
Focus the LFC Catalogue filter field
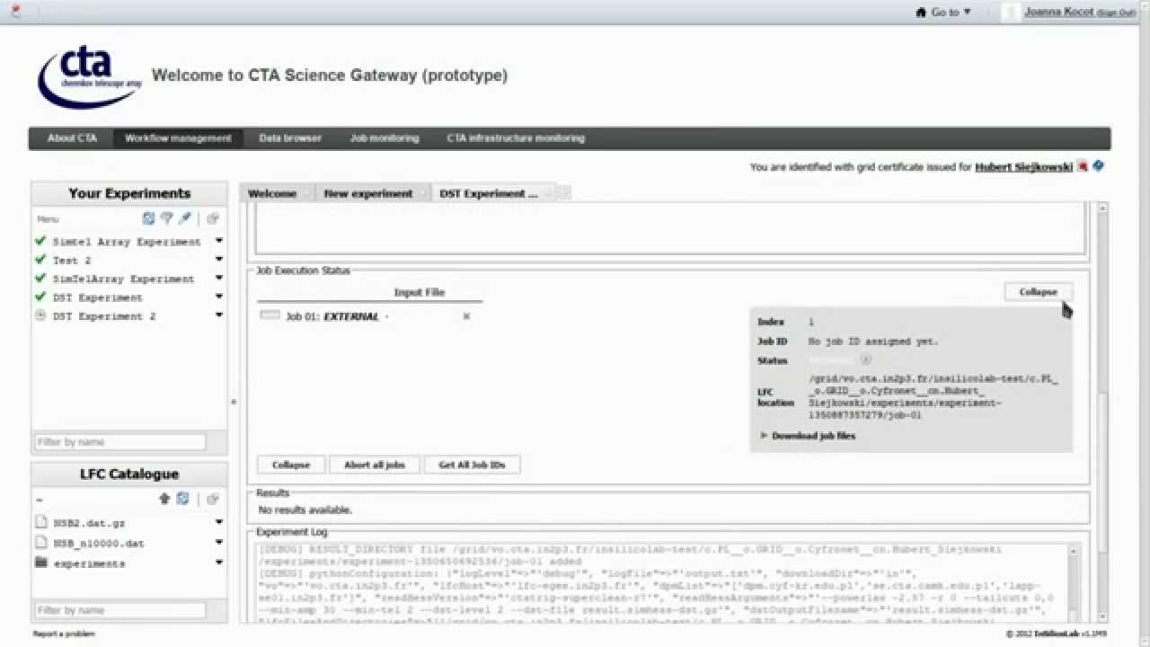120,610
